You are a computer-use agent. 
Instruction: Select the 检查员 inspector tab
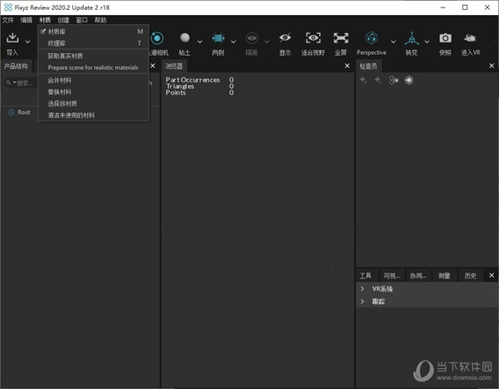pos(368,66)
